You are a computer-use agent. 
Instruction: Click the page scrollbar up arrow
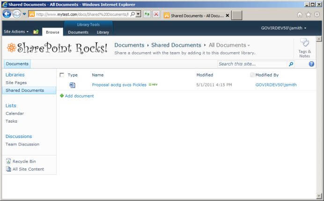[319, 39]
